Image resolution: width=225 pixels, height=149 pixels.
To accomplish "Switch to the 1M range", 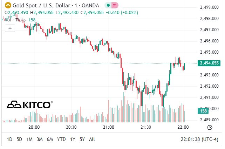I will point(29,139).
